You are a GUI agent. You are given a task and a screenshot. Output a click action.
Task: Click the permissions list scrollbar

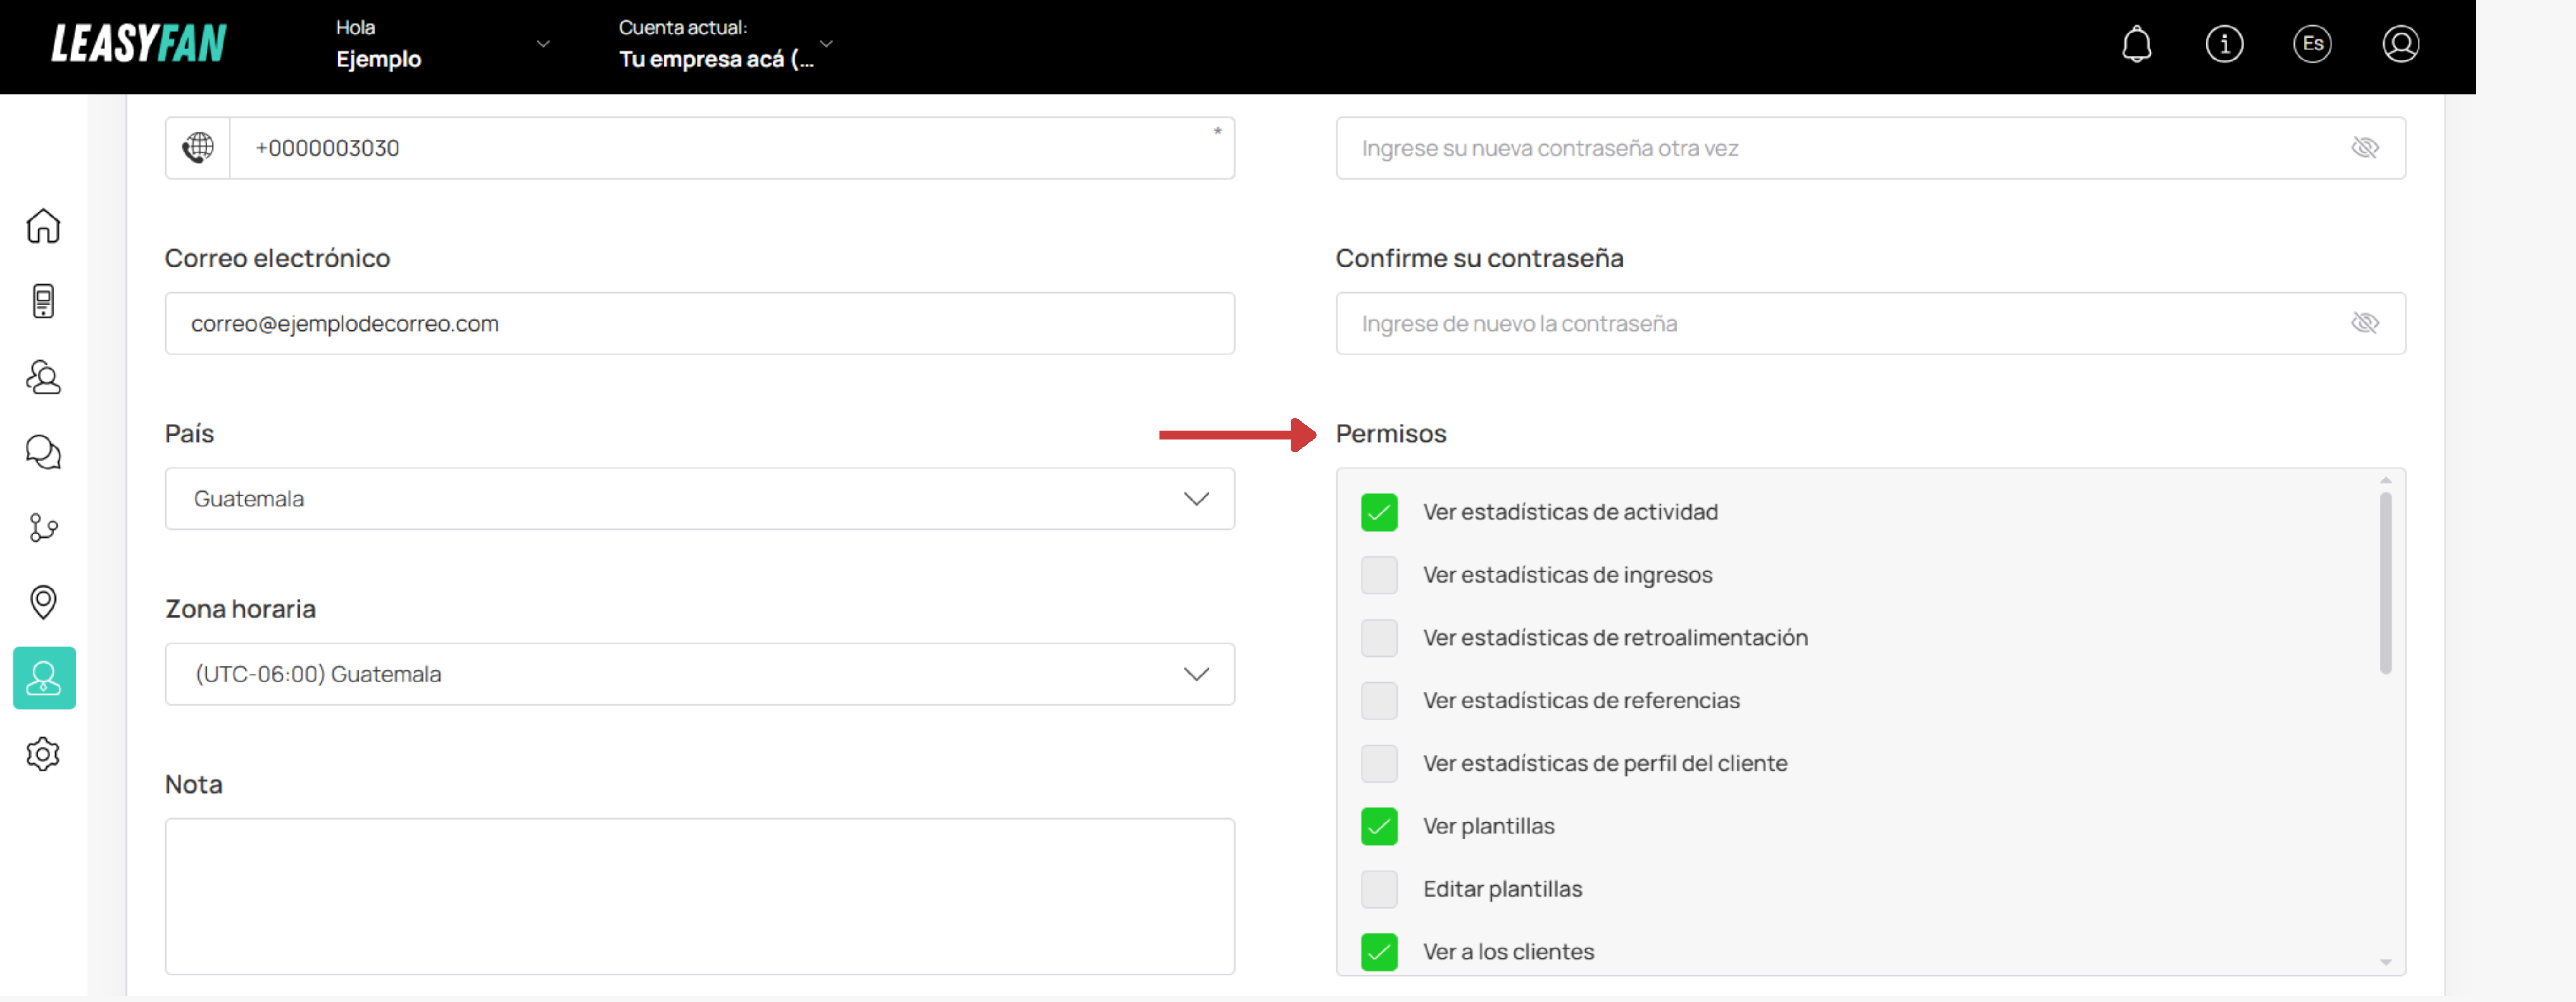click(x=2386, y=583)
